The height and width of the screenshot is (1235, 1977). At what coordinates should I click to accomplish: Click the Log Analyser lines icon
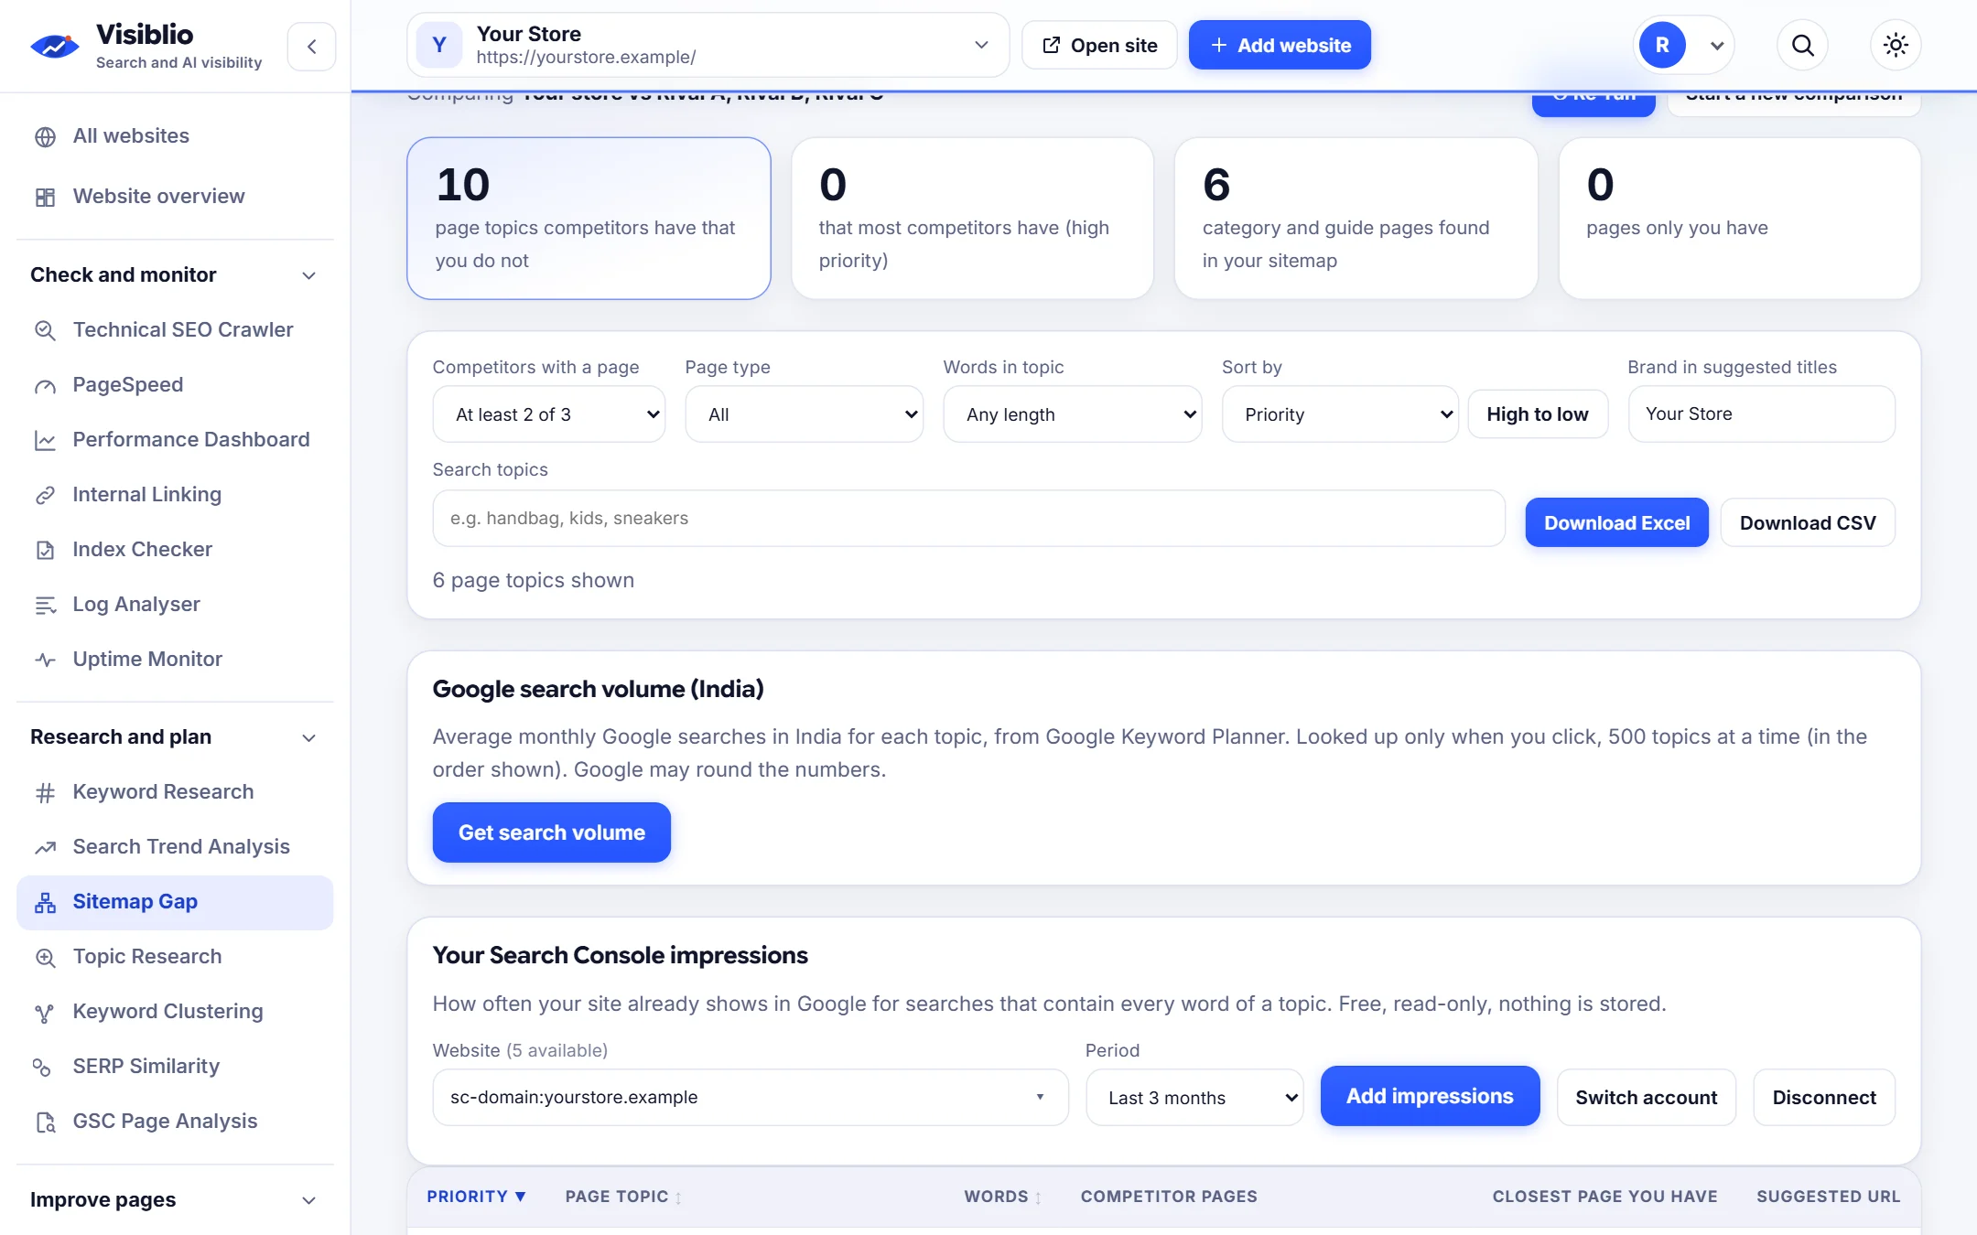point(45,605)
